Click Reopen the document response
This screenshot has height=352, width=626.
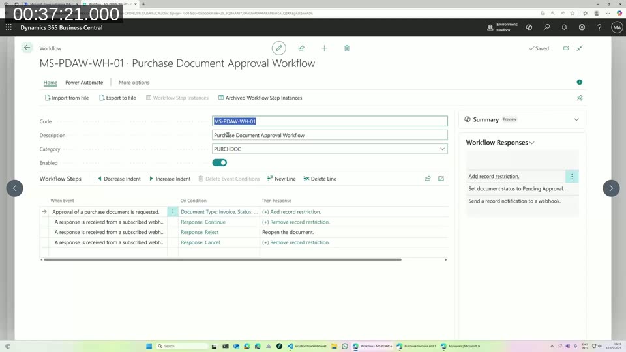coord(288,232)
